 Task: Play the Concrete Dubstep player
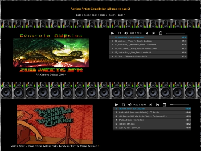(112, 33)
